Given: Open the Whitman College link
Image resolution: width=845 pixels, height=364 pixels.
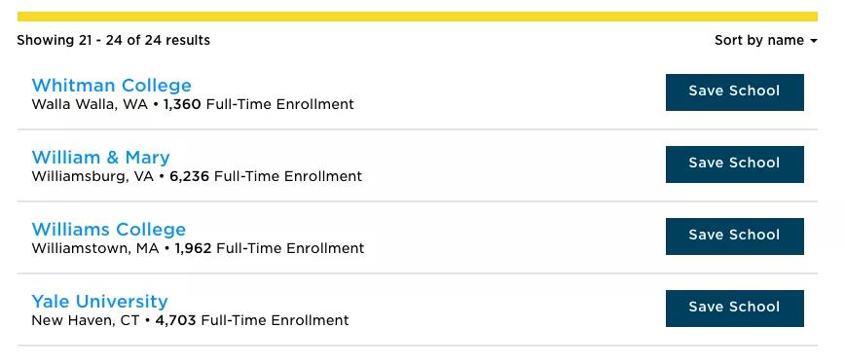Looking at the screenshot, I should [x=112, y=86].
